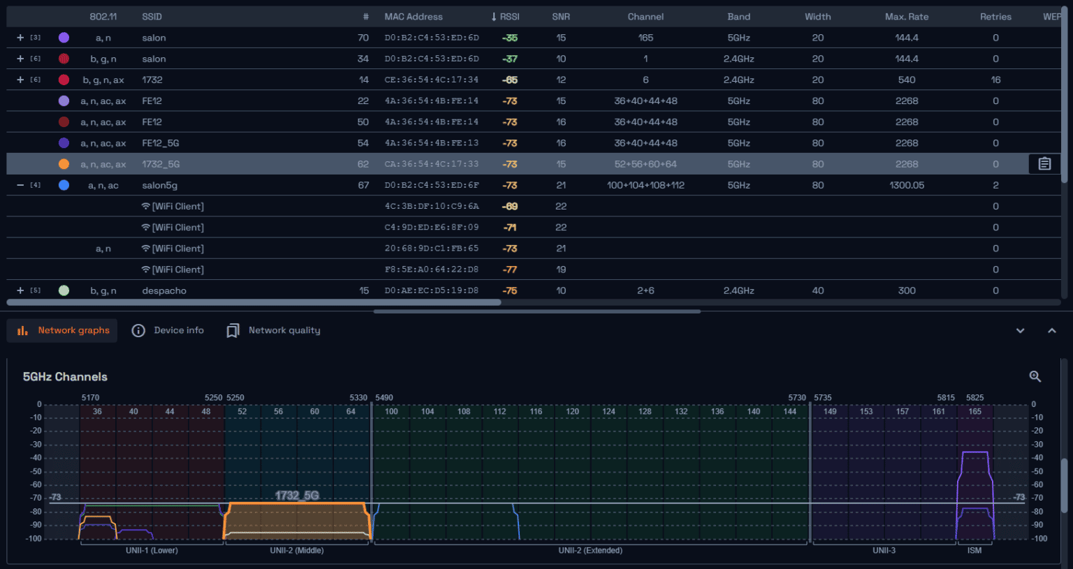Click the down chevron to collapse the graphs panel
The image size is (1073, 569).
click(x=1021, y=330)
